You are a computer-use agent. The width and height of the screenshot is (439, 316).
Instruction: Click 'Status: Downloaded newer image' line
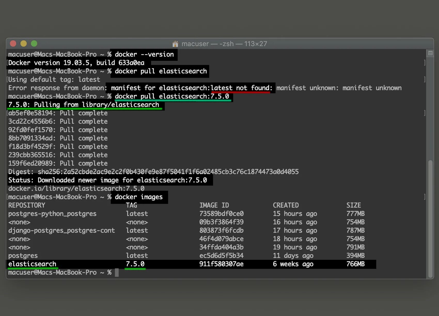coord(107,180)
